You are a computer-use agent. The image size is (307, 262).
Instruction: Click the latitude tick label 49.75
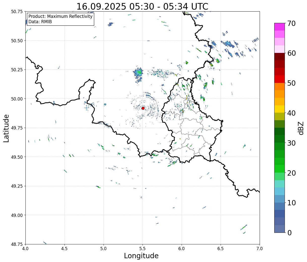point(17,128)
